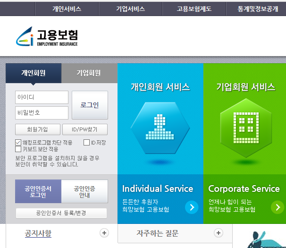Click 공인인증서 로그인 button
Image resolution: width=286 pixels, height=248 pixels.
coord(38,191)
